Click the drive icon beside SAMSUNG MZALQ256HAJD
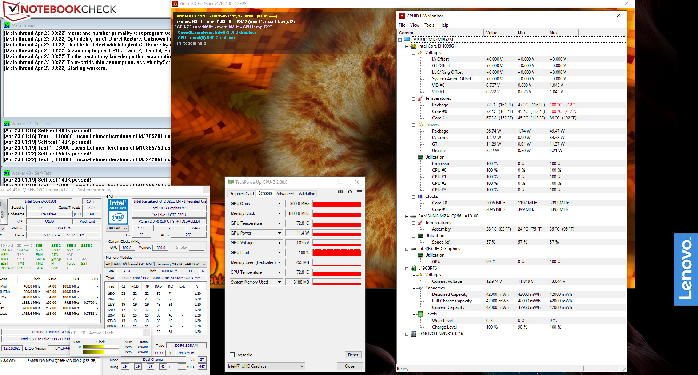The height and width of the screenshot is (375, 698). click(413, 216)
